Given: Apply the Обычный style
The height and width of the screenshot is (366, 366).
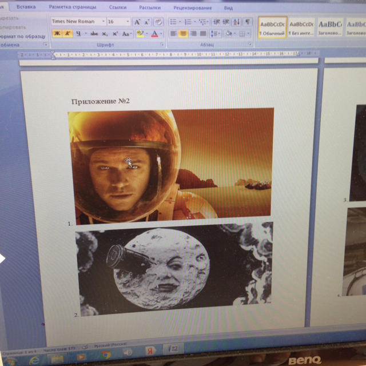Looking at the screenshot, I should (272, 27).
